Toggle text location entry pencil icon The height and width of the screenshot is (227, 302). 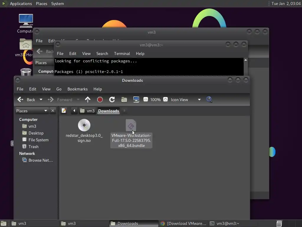(64, 111)
